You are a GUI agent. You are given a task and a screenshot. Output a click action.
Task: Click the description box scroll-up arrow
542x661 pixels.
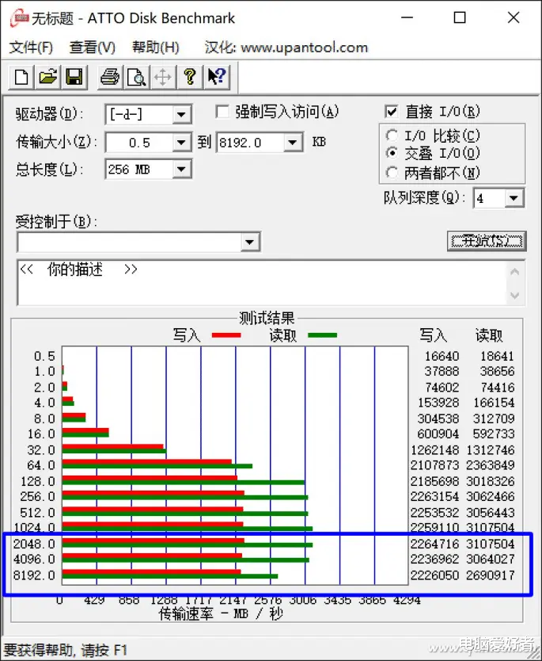514,272
